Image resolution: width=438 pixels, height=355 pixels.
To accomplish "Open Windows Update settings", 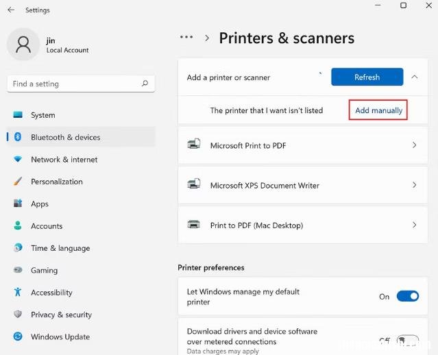I will [x=81, y=337].
